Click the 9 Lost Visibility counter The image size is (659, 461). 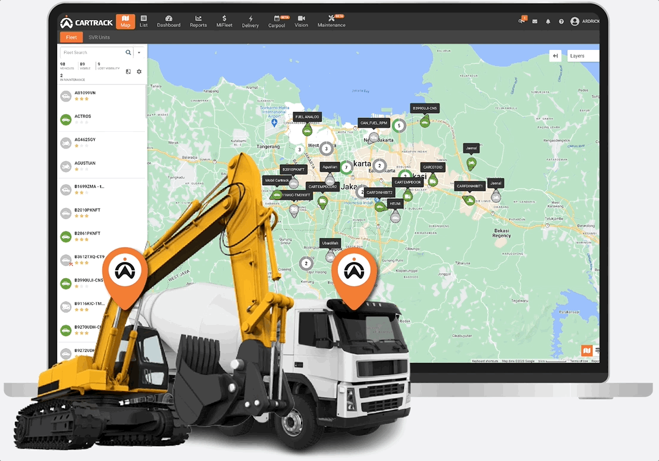[x=108, y=66]
